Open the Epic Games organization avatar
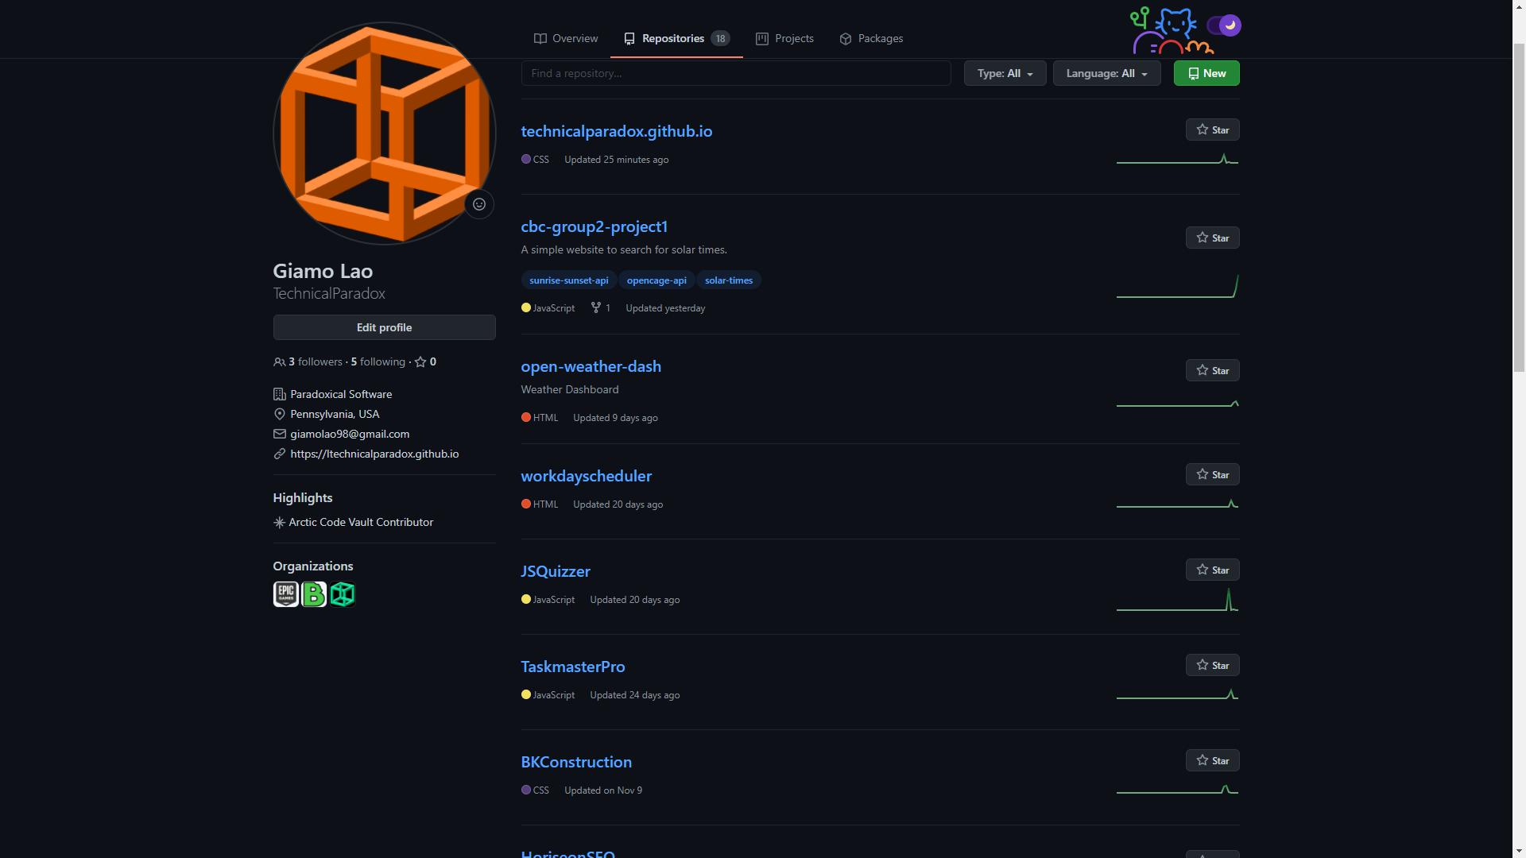Screen dimensions: 1526x858 coord(286,594)
